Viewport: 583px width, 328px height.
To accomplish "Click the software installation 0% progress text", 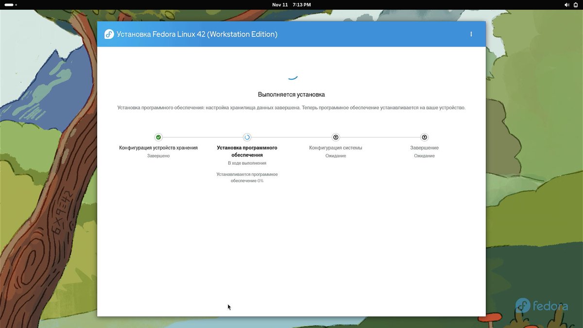I will point(247,177).
